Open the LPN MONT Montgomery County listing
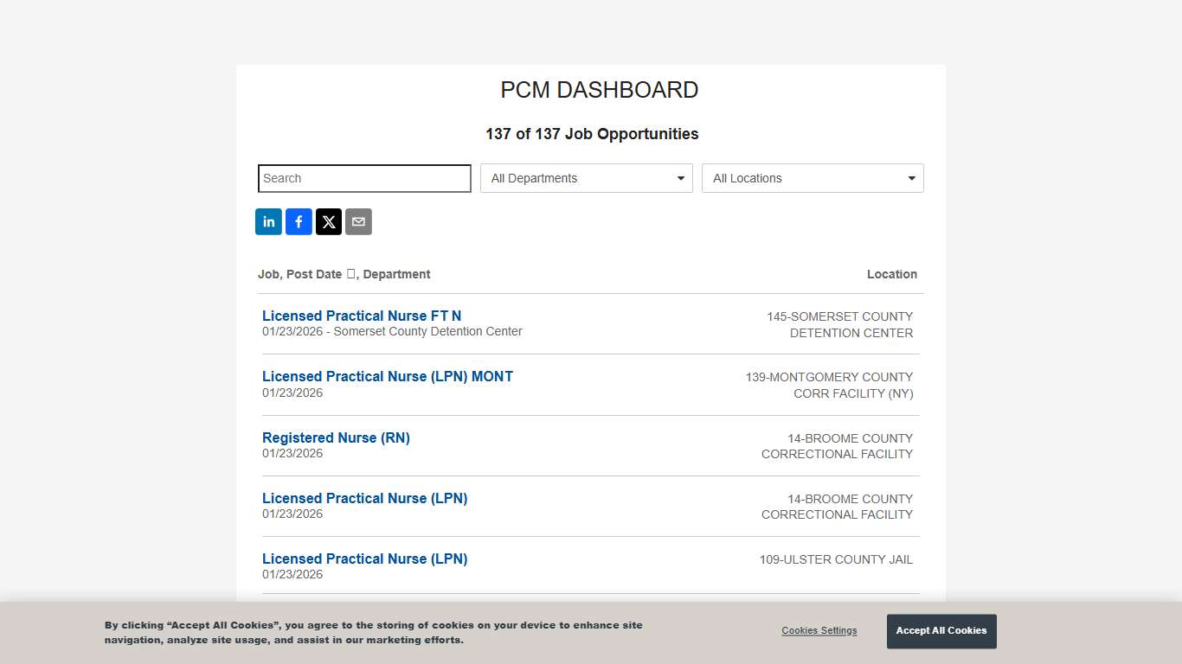Screen dimensions: 1182x664 (x=387, y=376)
